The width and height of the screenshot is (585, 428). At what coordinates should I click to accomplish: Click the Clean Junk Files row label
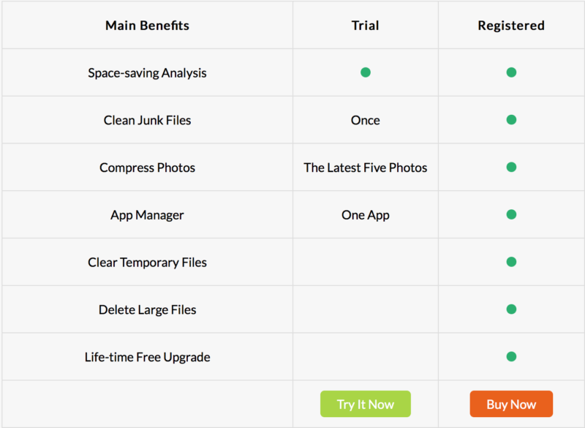147,120
